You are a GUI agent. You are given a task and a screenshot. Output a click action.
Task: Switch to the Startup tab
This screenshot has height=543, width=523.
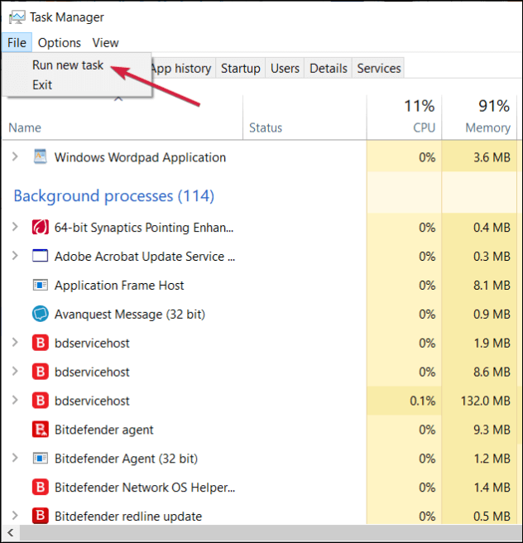click(240, 69)
